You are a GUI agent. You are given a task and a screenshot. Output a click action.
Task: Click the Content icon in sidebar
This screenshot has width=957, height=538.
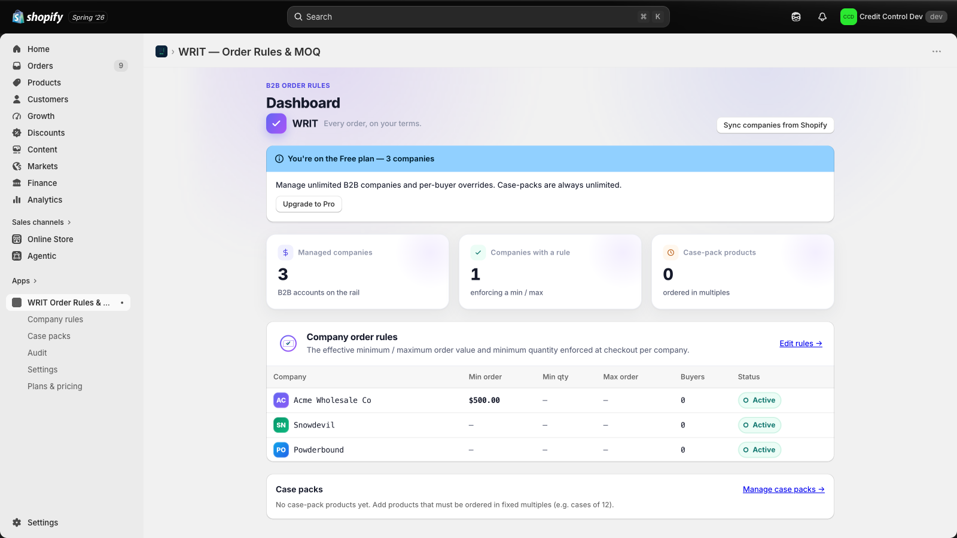(x=17, y=149)
